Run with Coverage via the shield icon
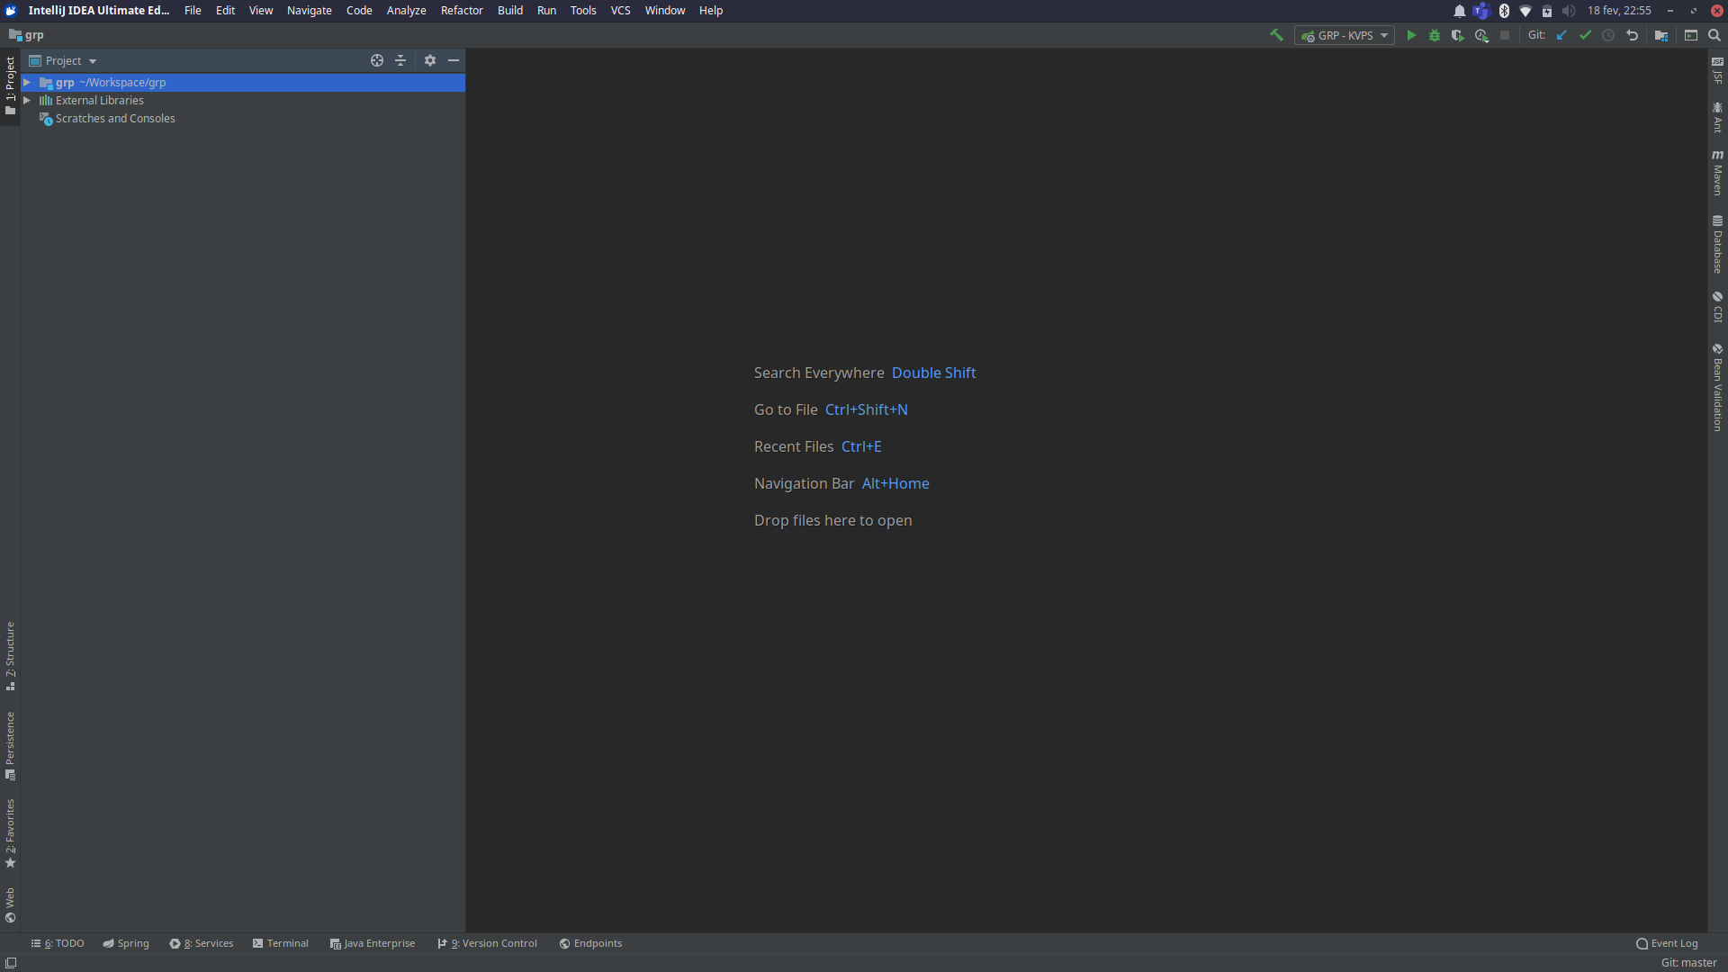 1458,35
